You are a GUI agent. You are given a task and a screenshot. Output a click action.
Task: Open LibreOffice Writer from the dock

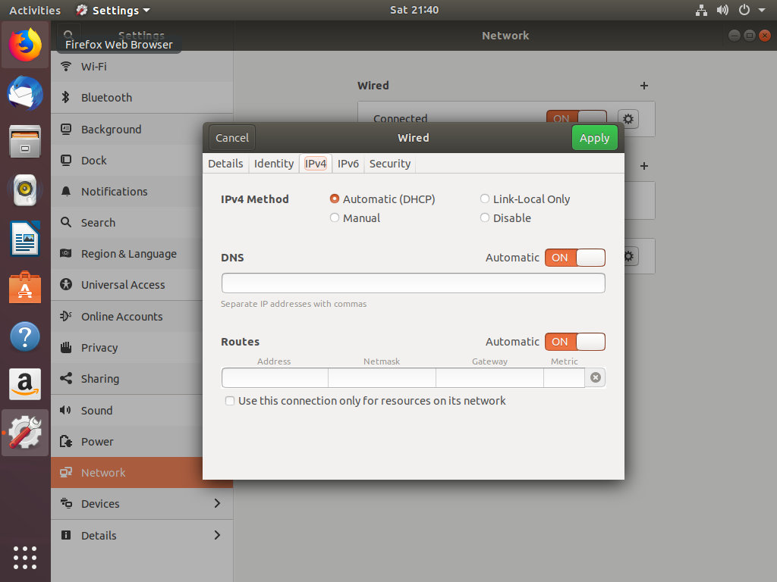pos(25,239)
